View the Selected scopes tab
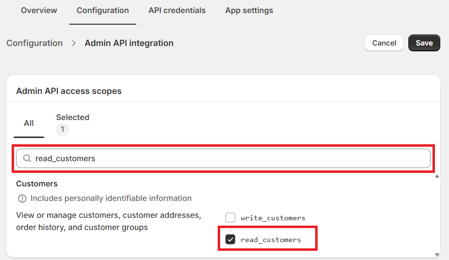The image size is (449, 260). click(x=73, y=118)
